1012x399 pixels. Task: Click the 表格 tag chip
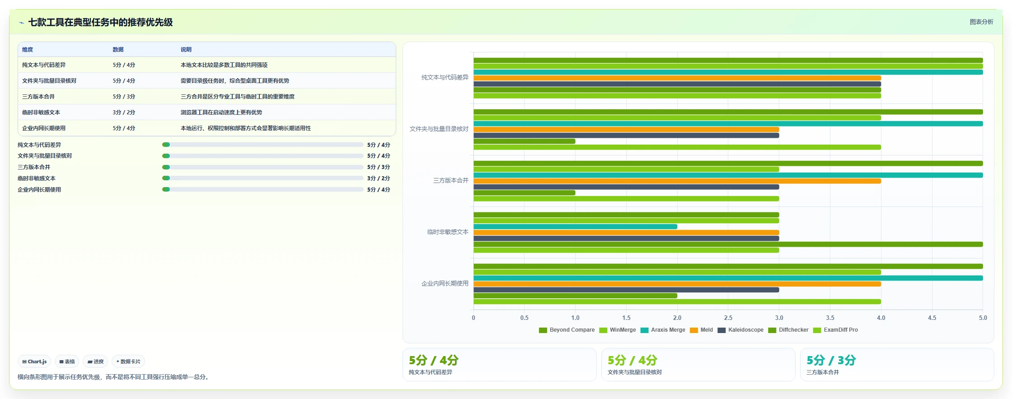pyautogui.click(x=67, y=361)
